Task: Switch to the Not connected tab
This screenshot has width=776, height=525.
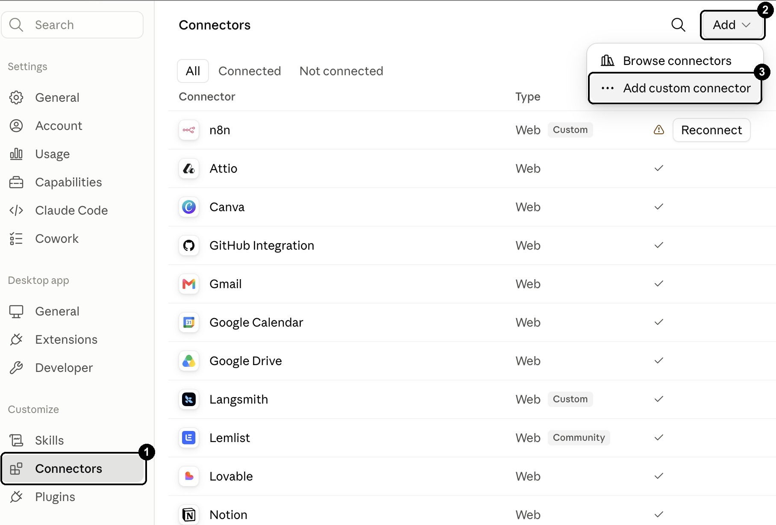Action: coord(341,71)
